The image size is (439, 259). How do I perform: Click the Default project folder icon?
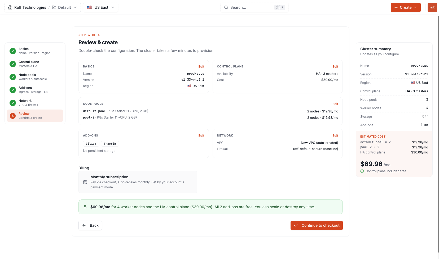[x=54, y=7]
